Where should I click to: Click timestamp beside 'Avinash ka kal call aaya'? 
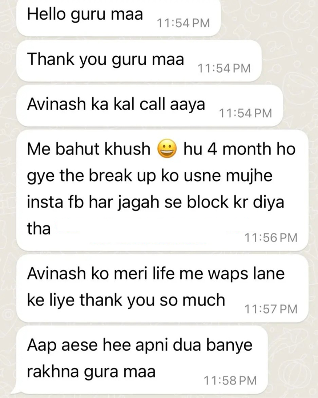[x=245, y=113]
